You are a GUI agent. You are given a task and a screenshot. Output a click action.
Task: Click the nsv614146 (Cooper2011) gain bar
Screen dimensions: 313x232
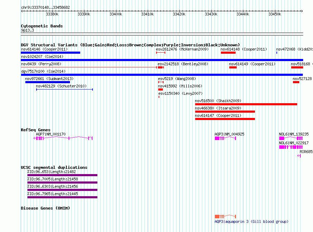(51, 53)
